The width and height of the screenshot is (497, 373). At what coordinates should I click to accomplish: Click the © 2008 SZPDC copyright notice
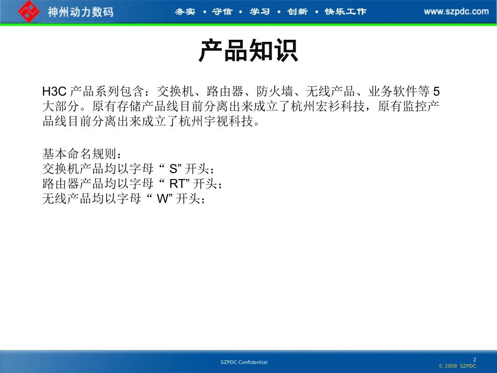pos(457,366)
